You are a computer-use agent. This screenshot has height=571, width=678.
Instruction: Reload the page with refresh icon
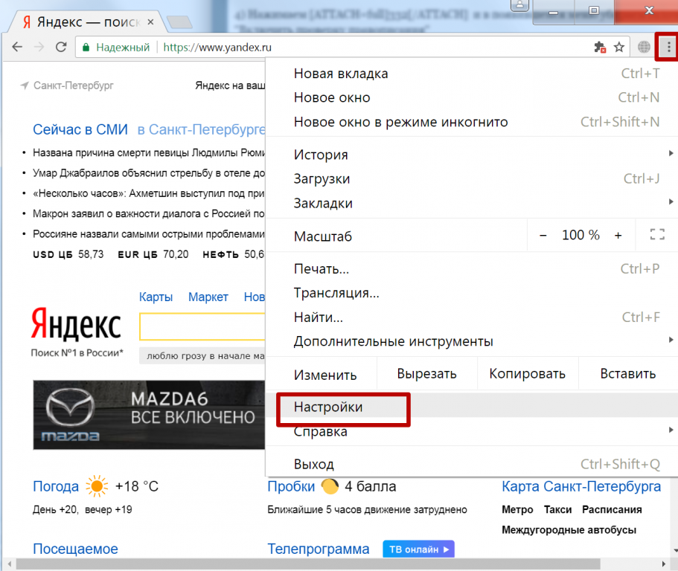point(61,47)
